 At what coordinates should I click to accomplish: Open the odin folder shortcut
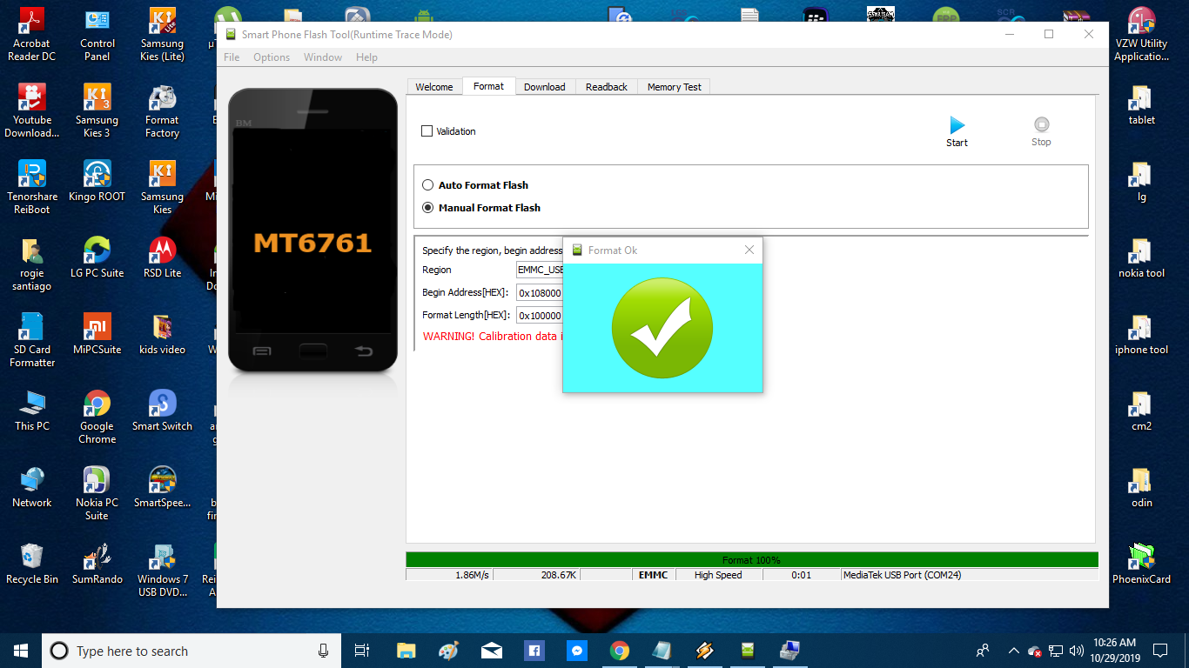(x=1141, y=487)
